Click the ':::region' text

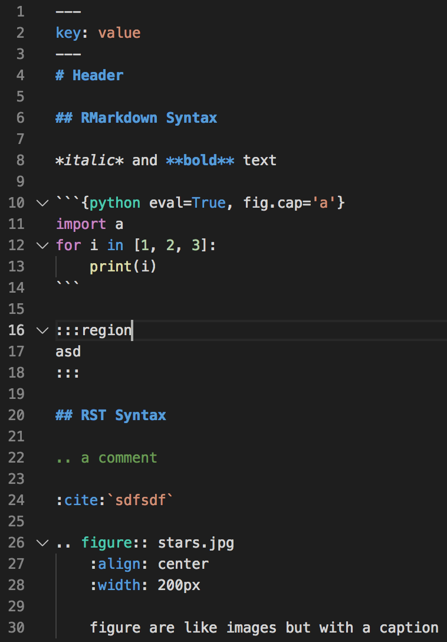click(94, 330)
